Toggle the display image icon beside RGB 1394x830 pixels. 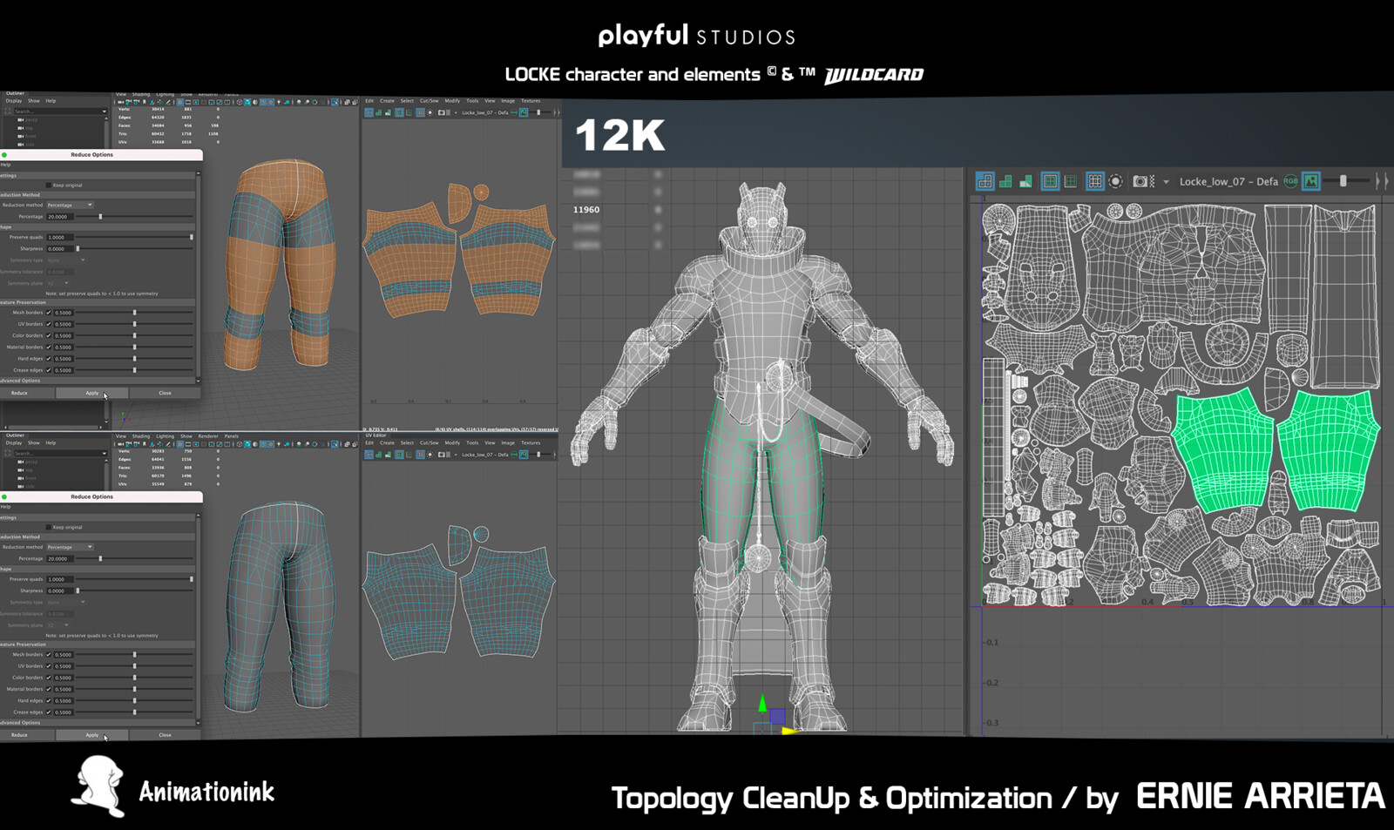(x=1311, y=181)
